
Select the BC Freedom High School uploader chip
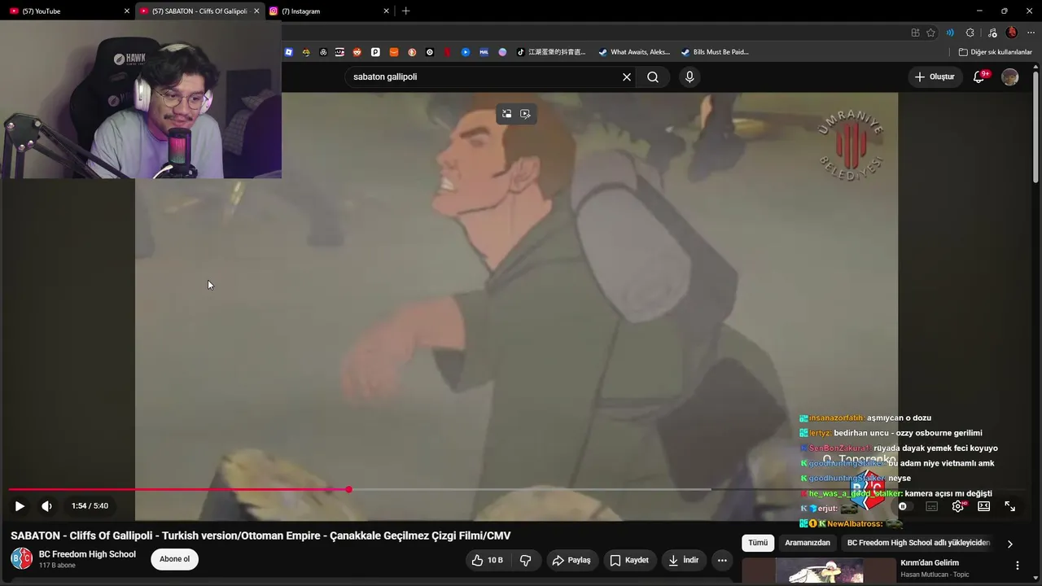[918, 543]
